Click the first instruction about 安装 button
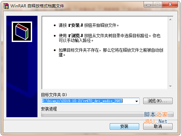The width and height of the screenshot is (181, 136). pyautogui.click(x=89, y=25)
